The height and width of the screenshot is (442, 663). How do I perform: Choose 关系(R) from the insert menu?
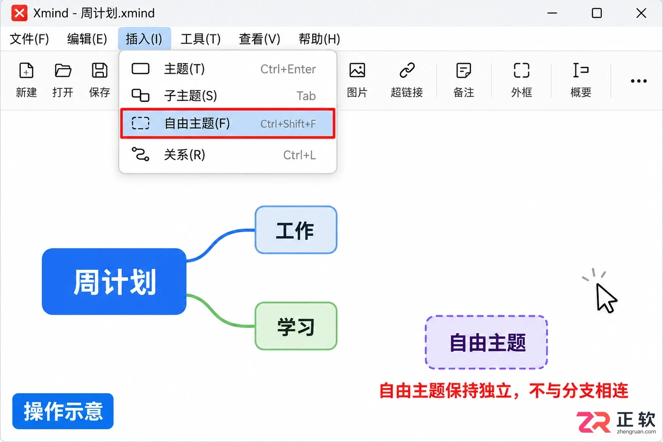point(228,155)
